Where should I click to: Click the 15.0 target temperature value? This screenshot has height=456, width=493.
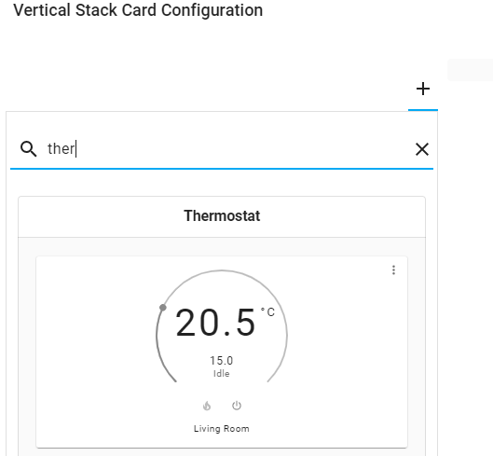pyautogui.click(x=222, y=360)
